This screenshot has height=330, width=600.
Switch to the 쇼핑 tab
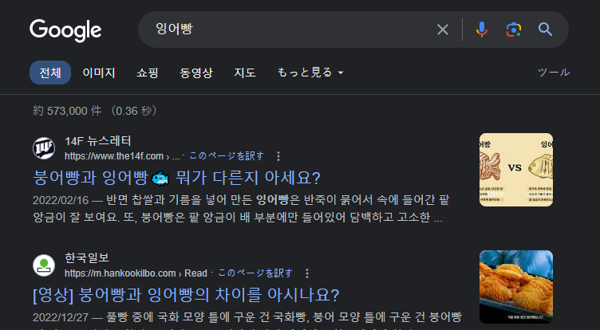[x=148, y=73]
